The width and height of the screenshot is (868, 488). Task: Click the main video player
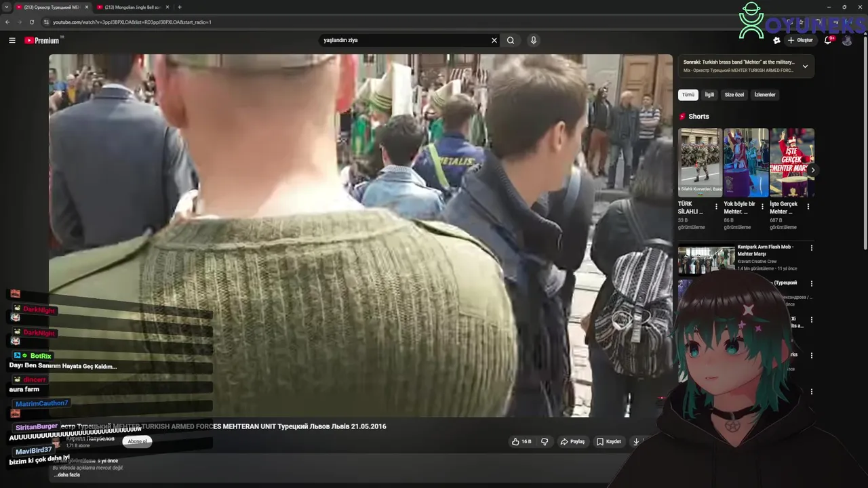tap(361, 235)
